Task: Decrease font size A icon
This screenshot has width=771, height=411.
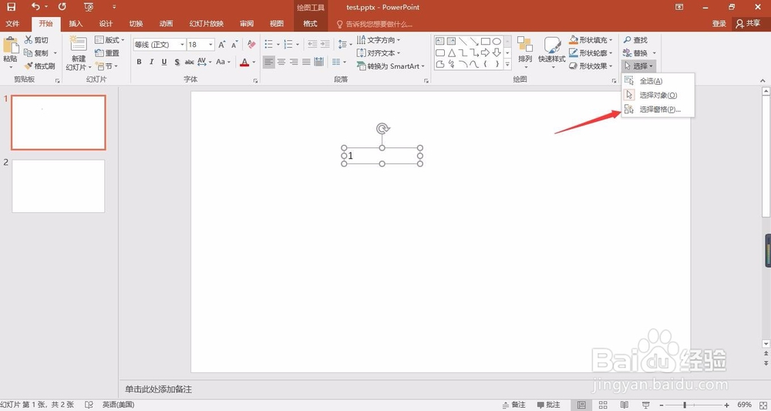Action: [234, 45]
